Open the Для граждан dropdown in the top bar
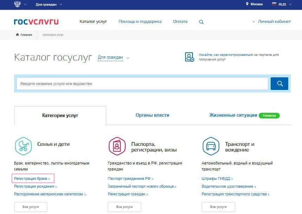The image size is (302, 214). (x=49, y=4)
